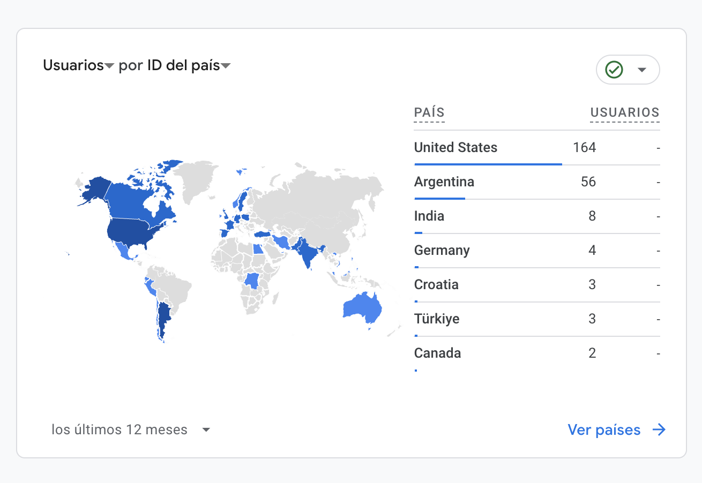Click the arrow icon next to Ver países

coord(659,429)
